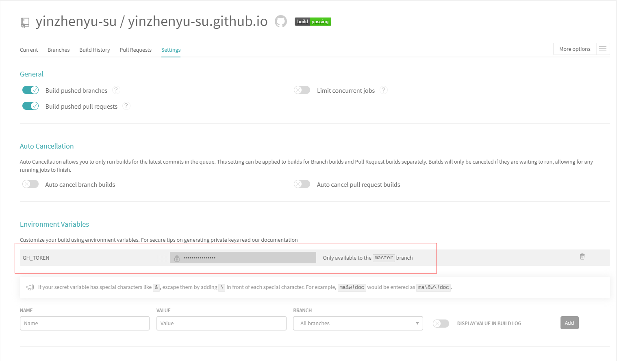Open the yinzhenyu-su owner link
Screen dimensions: 617x361
[x=76, y=21]
